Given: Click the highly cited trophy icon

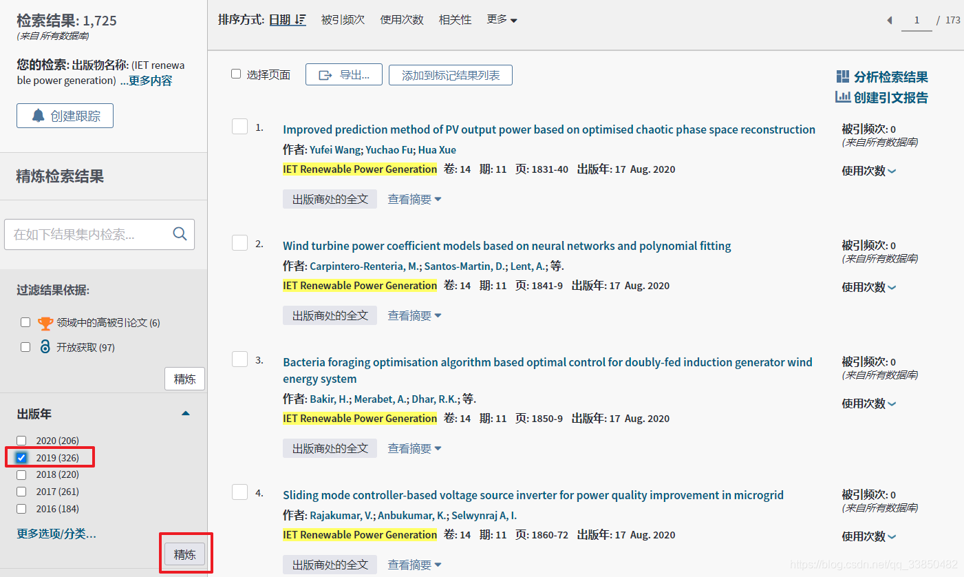Looking at the screenshot, I should [45, 322].
